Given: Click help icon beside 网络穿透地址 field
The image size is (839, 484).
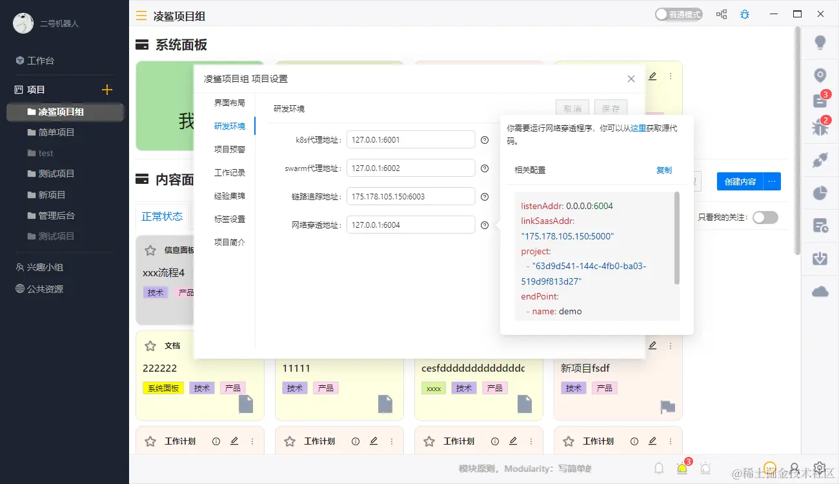Looking at the screenshot, I should coord(485,225).
